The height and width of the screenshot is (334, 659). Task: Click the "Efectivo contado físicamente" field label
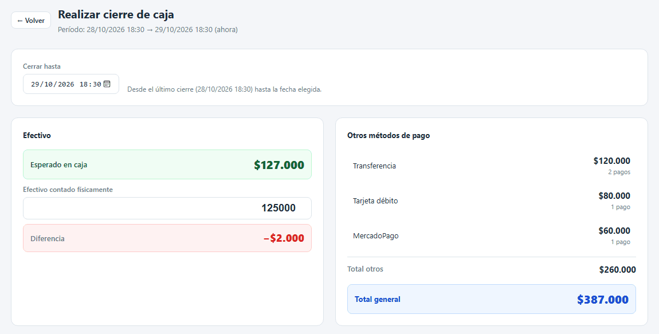(68, 190)
